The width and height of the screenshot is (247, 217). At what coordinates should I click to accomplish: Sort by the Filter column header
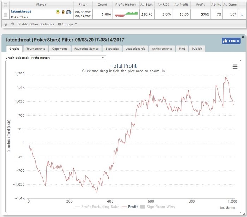point(83,5)
